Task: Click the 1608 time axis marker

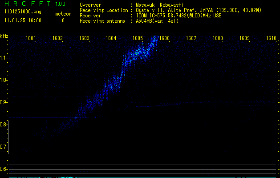Action: [x=218, y=38]
